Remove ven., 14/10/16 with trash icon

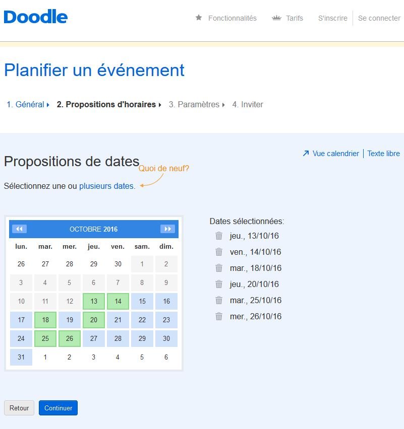click(x=219, y=252)
